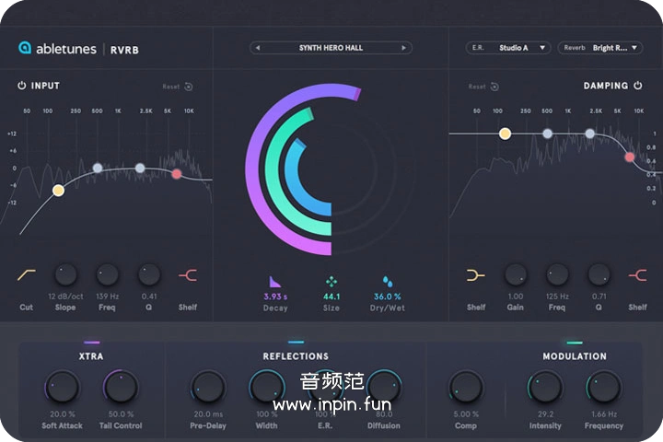Screen dimensions: 663x442
Task: Click the low Cut filter icon in Input
Action: 26,274
